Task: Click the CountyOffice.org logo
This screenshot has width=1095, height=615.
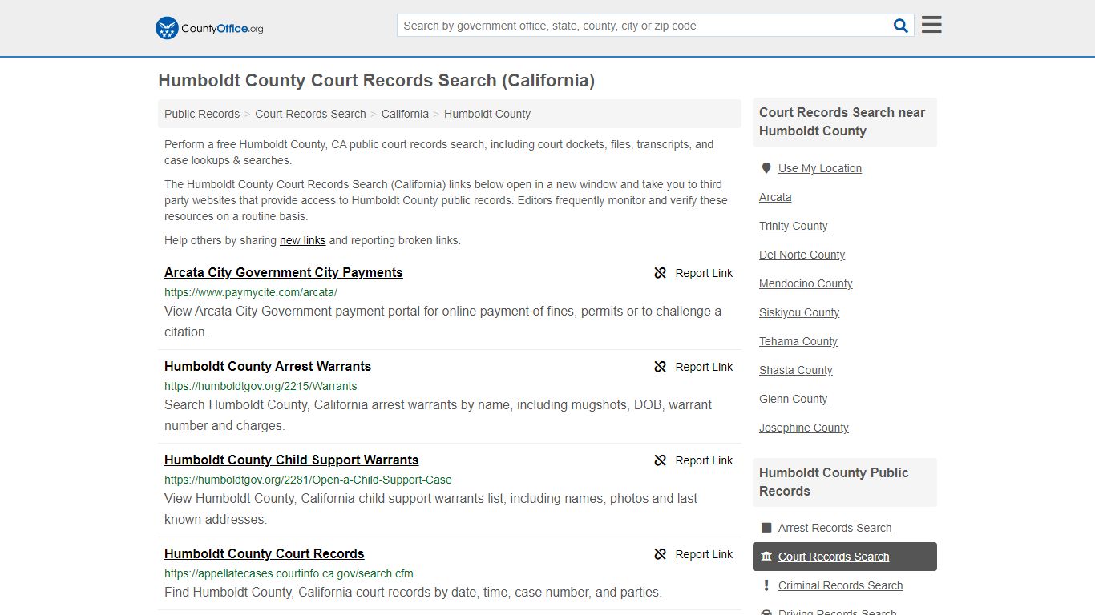Action: click(209, 28)
